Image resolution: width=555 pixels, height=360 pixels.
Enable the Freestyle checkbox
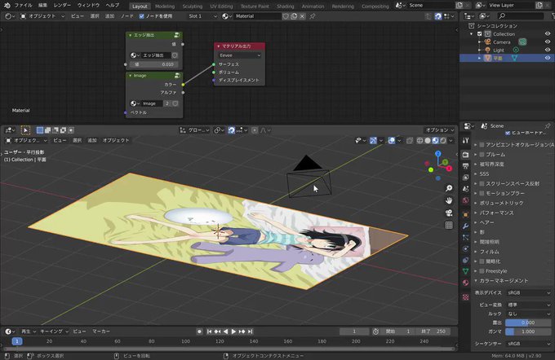(x=482, y=271)
